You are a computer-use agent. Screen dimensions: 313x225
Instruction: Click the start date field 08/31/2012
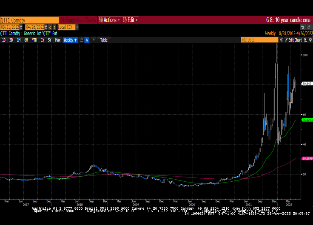[x=10, y=27]
